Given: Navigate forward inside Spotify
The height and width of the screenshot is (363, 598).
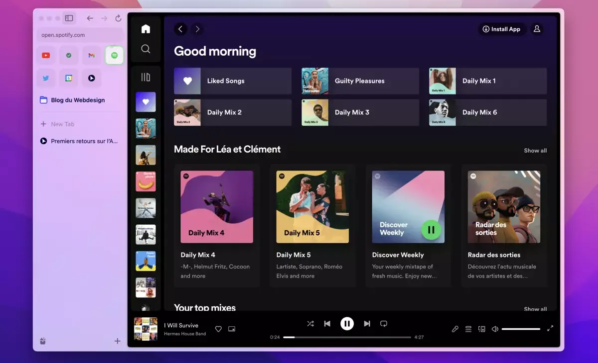Looking at the screenshot, I should 197,29.
